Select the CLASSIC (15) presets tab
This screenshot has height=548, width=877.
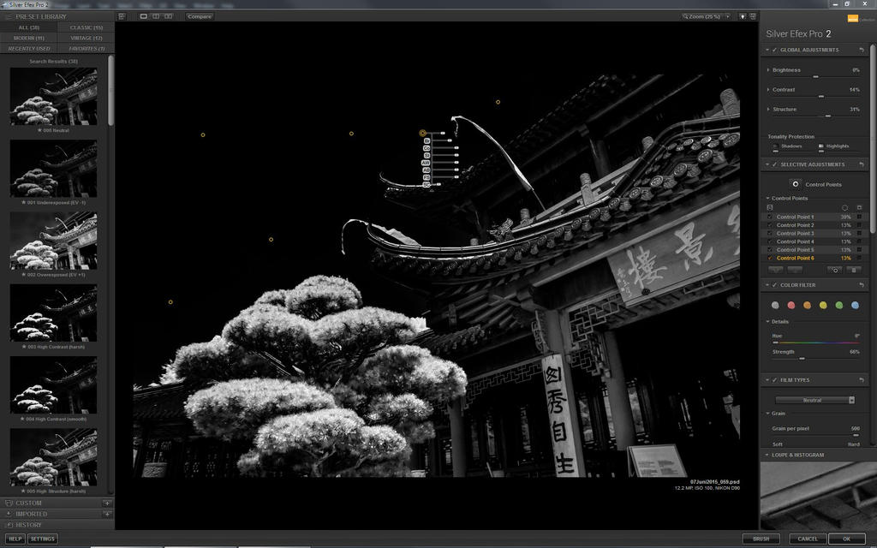(x=87, y=27)
